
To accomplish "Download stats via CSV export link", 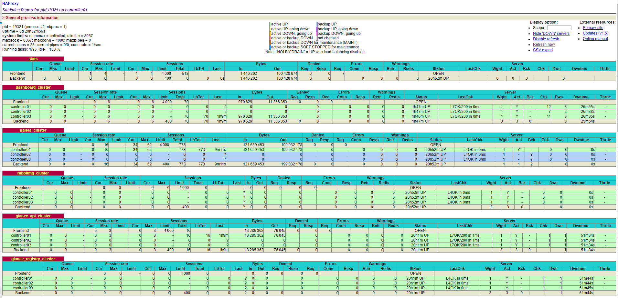I will pos(543,50).
